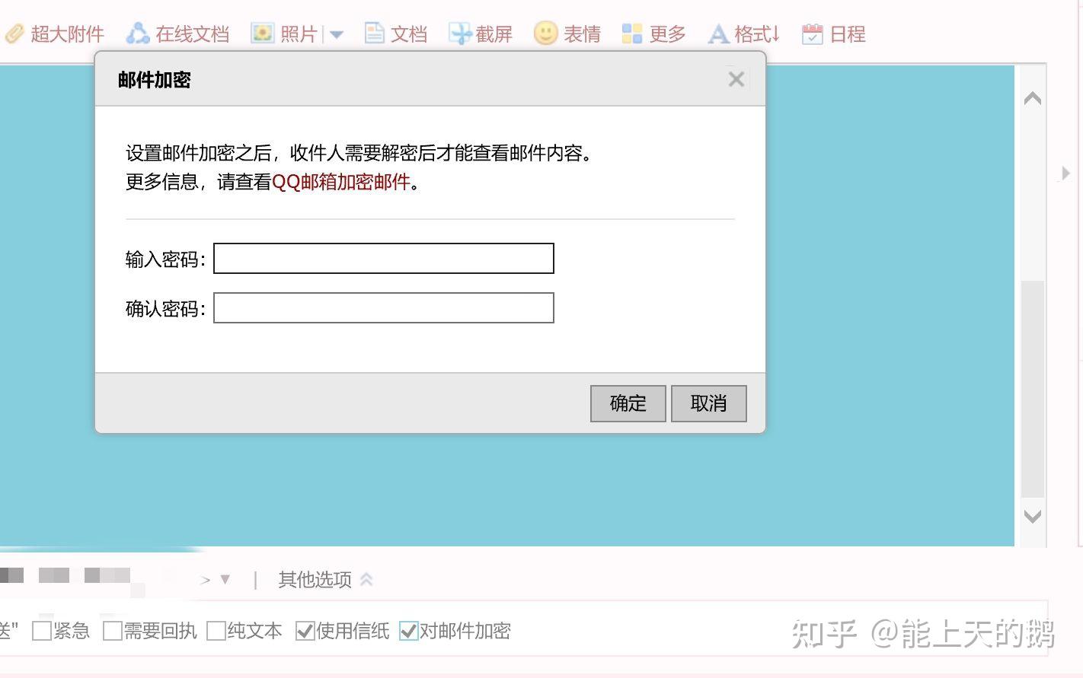This screenshot has height=678, width=1083.
Task: Click the down arrow on the right scrollbar
Action: [1033, 516]
